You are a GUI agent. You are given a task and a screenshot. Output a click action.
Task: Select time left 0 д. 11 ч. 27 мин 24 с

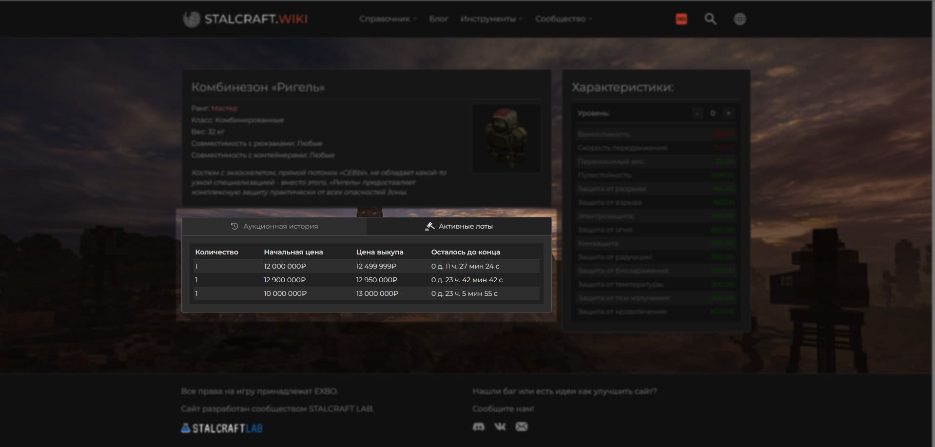(465, 266)
